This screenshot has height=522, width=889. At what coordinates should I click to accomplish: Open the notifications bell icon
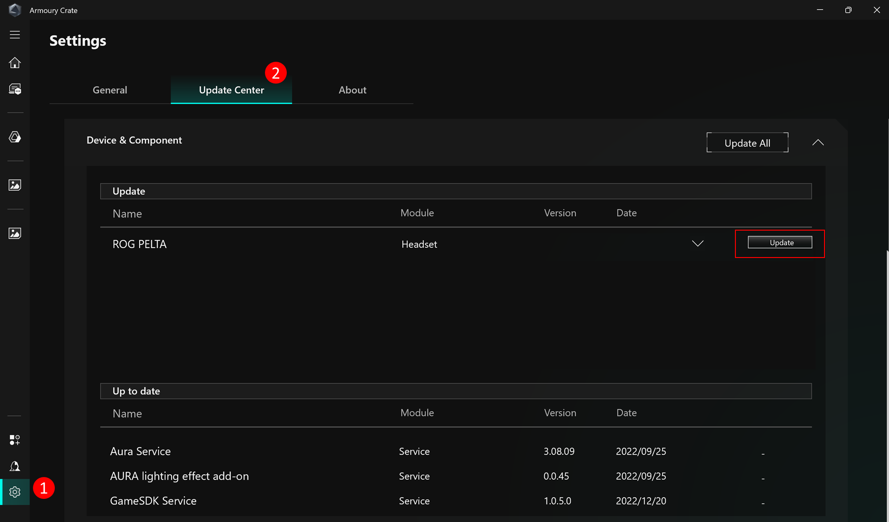[15, 466]
